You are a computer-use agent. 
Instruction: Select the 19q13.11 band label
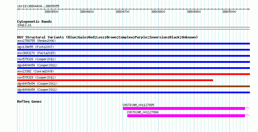click(x=24, y=25)
